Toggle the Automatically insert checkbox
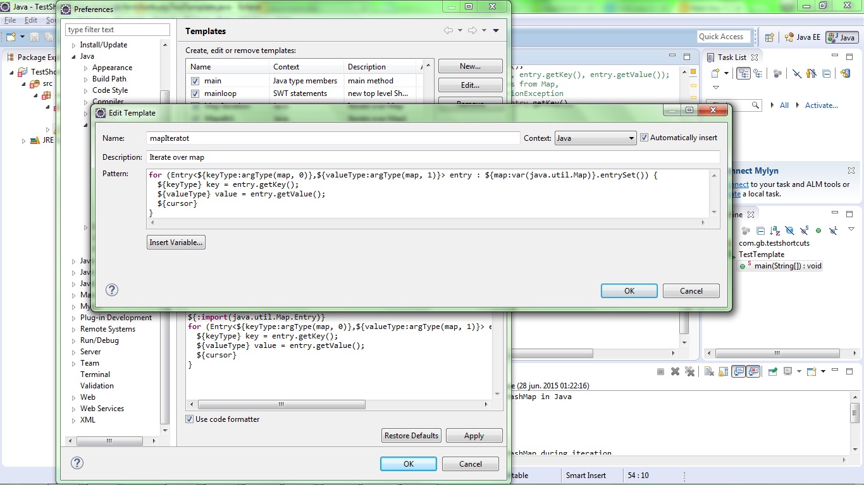864x485 pixels. tap(644, 137)
